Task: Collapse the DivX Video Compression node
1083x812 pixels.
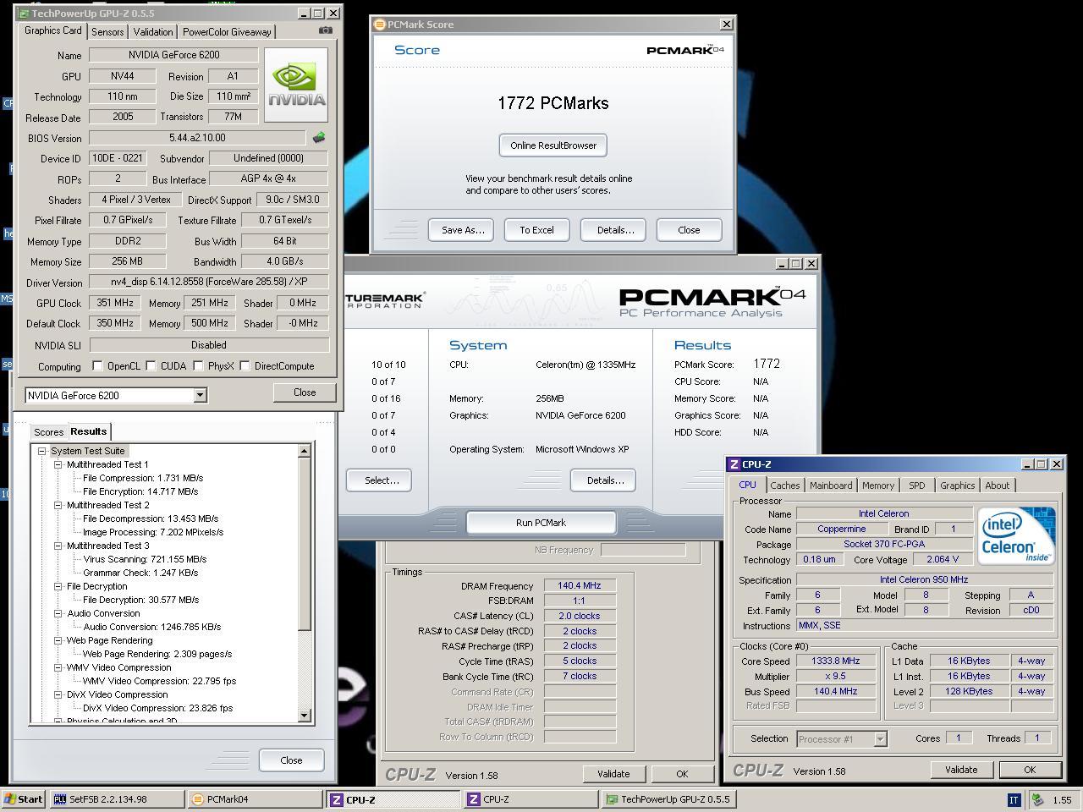Action: 58,694
